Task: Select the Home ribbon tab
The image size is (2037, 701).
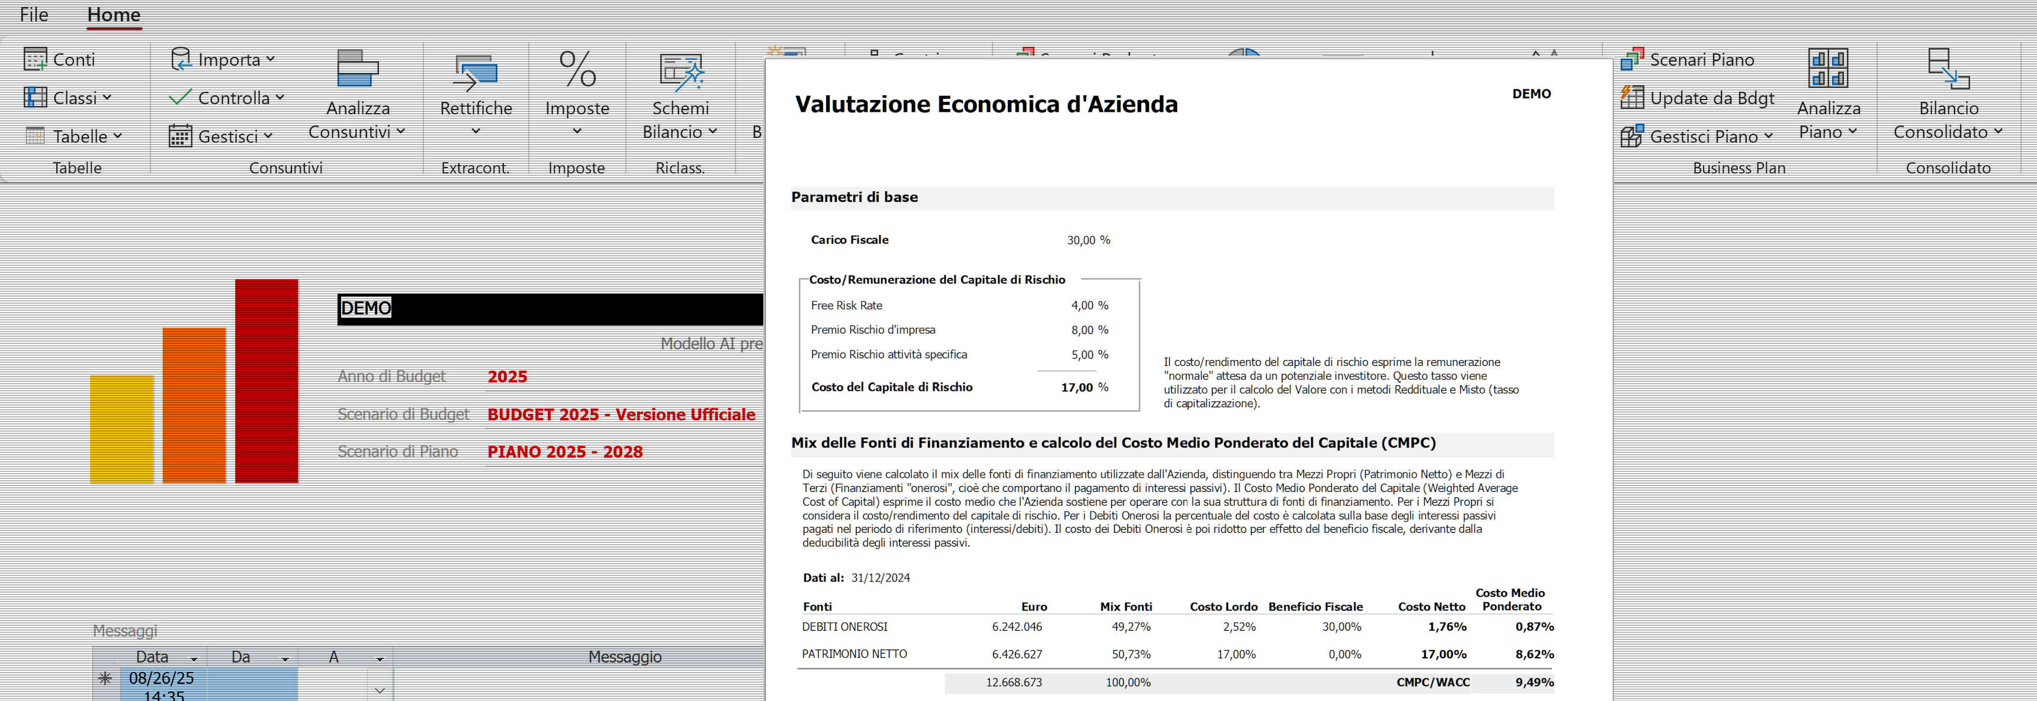Action: tap(114, 15)
